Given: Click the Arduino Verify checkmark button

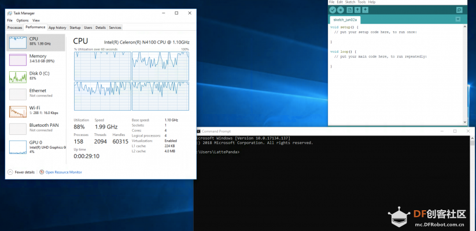Looking at the screenshot, I should point(333,10).
